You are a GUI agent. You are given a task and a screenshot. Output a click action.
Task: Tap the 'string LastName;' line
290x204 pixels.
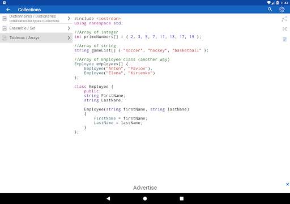coord(104,100)
